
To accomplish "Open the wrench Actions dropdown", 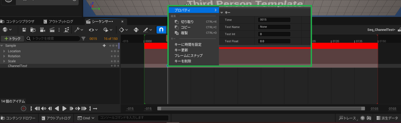I will tap(79, 30).
